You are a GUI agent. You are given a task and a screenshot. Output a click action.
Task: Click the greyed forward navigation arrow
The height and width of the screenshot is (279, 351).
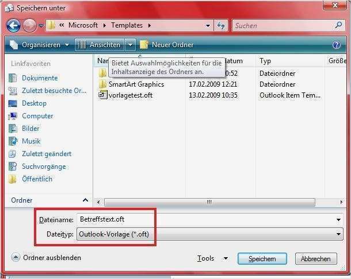point(29,25)
